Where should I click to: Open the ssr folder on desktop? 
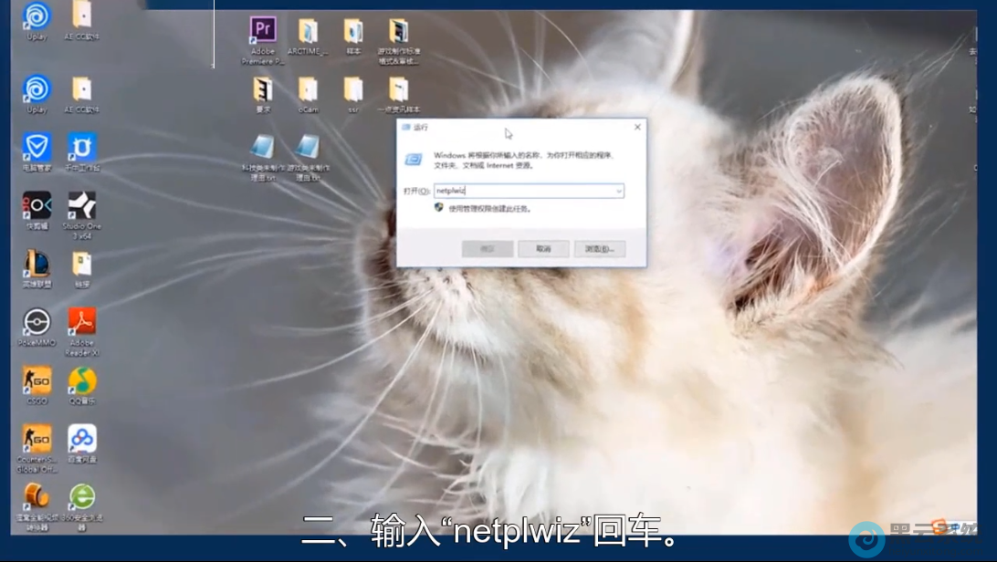353,89
